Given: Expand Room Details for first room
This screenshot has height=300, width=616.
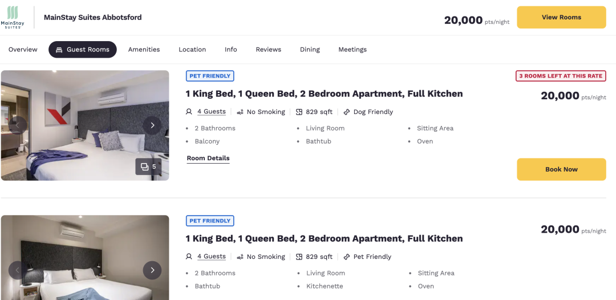Looking at the screenshot, I should pos(208,158).
